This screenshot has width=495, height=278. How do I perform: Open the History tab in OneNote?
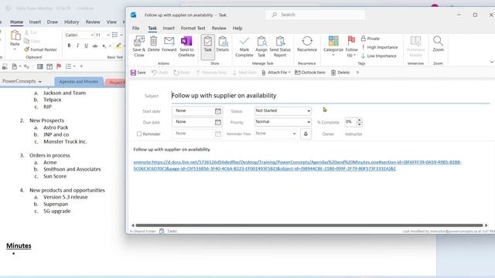[72, 22]
